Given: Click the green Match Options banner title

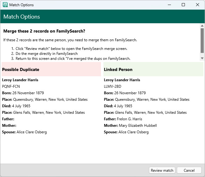Looking at the screenshot, I should click(22, 17).
